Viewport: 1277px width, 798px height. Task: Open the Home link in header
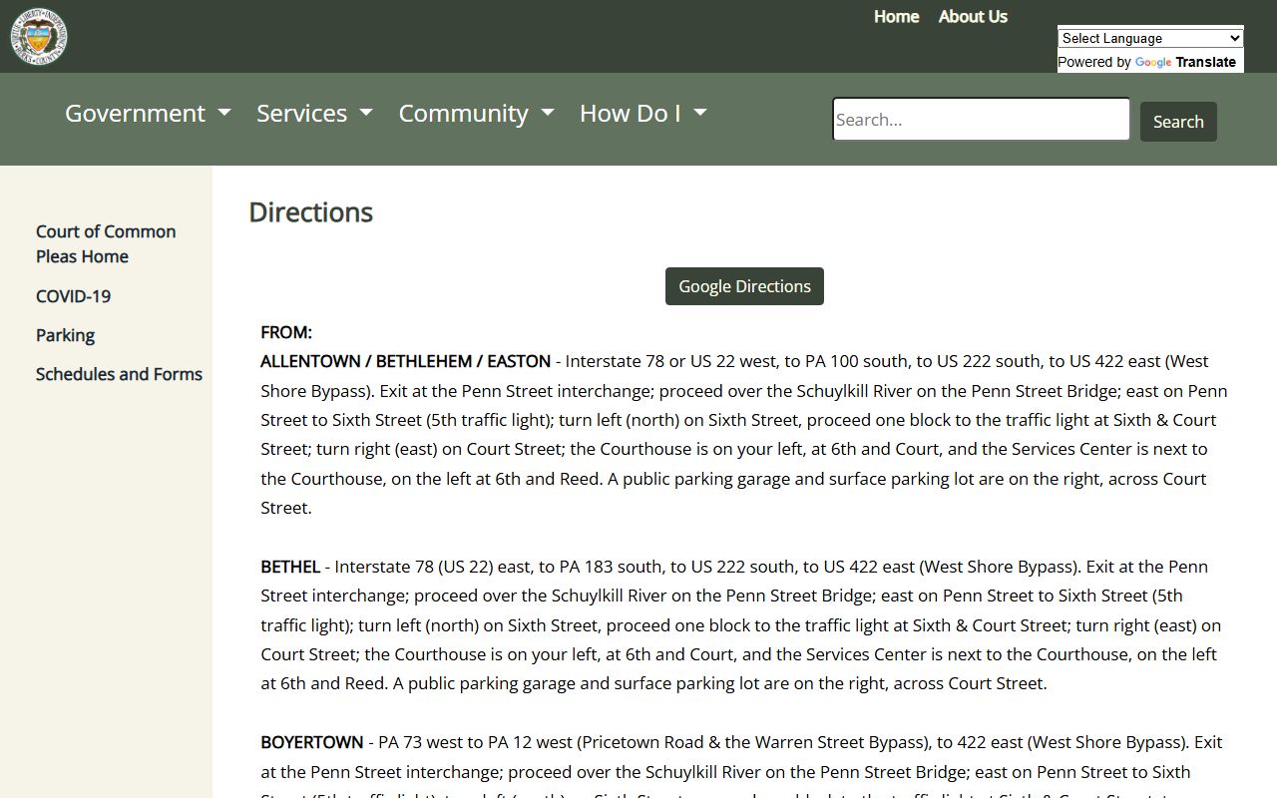[x=896, y=16]
